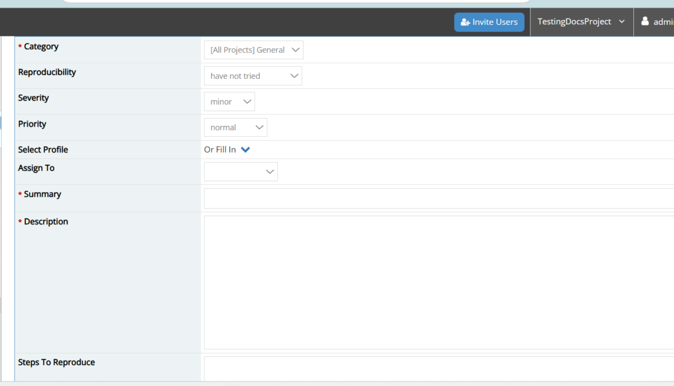
Task: Click the Category field label
Action: click(x=41, y=46)
